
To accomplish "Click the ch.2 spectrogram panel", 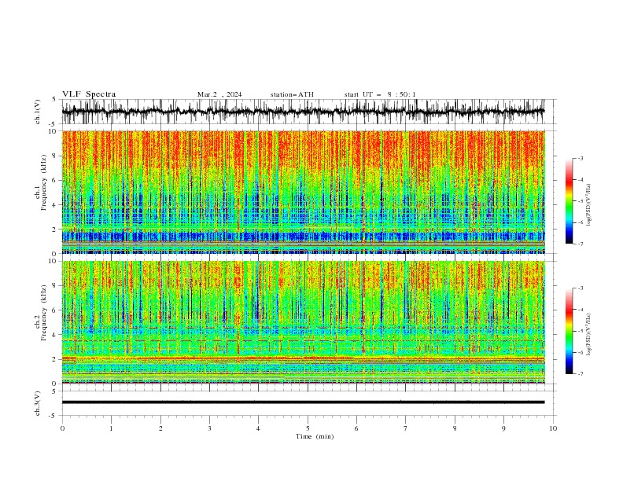I will point(303,322).
